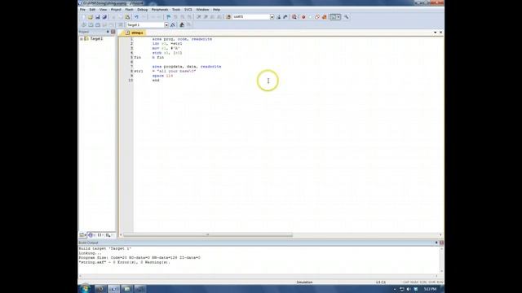The image size is (522, 293).
Task: Expand the Target 1 tree node
Action: click(x=82, y=39)
